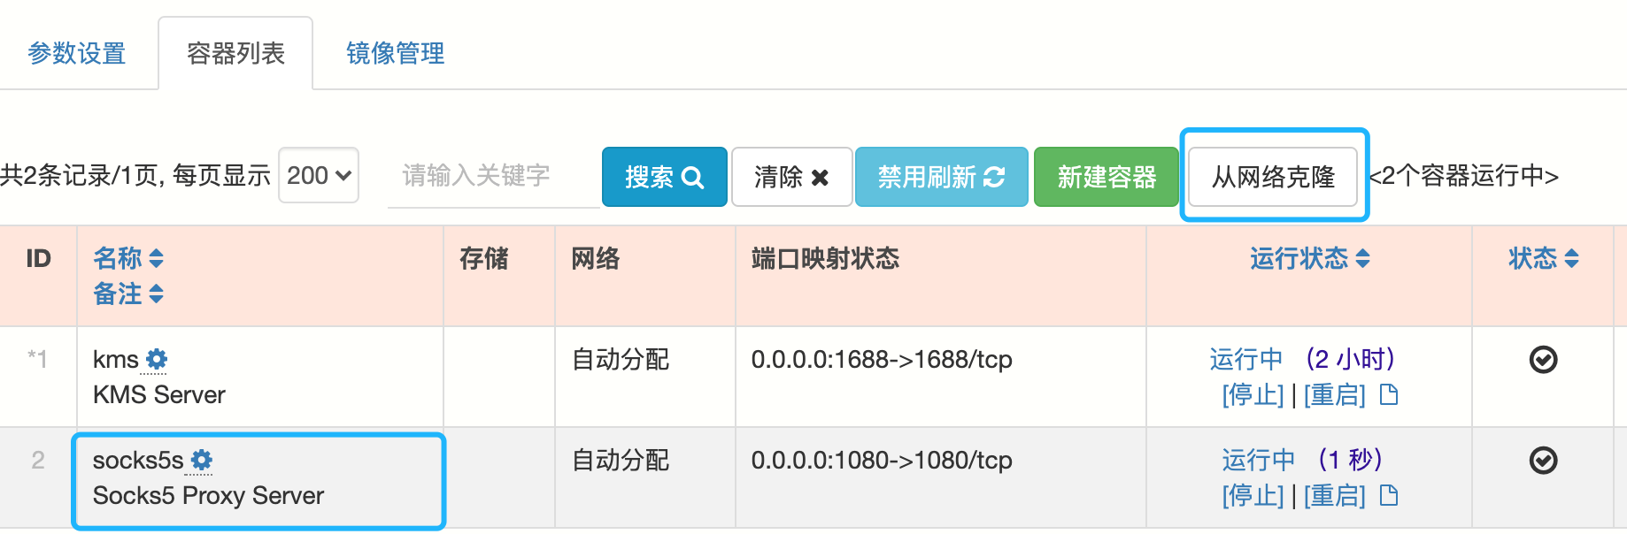Toggle the status check for socks5s
This screenshot has height=534, width=1627.
click(x=1543, y=460)
